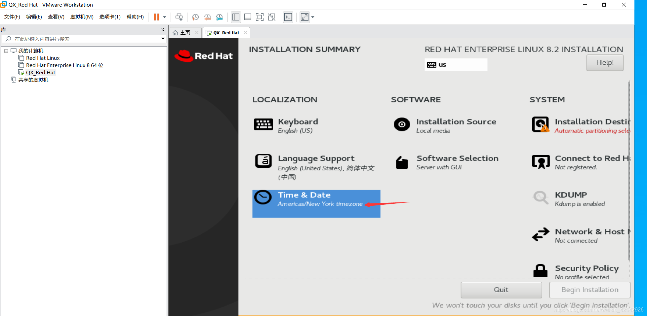Open the 帮助(H) menu
The height and width of the screenshot is (316, 647).
coord(135,17)
